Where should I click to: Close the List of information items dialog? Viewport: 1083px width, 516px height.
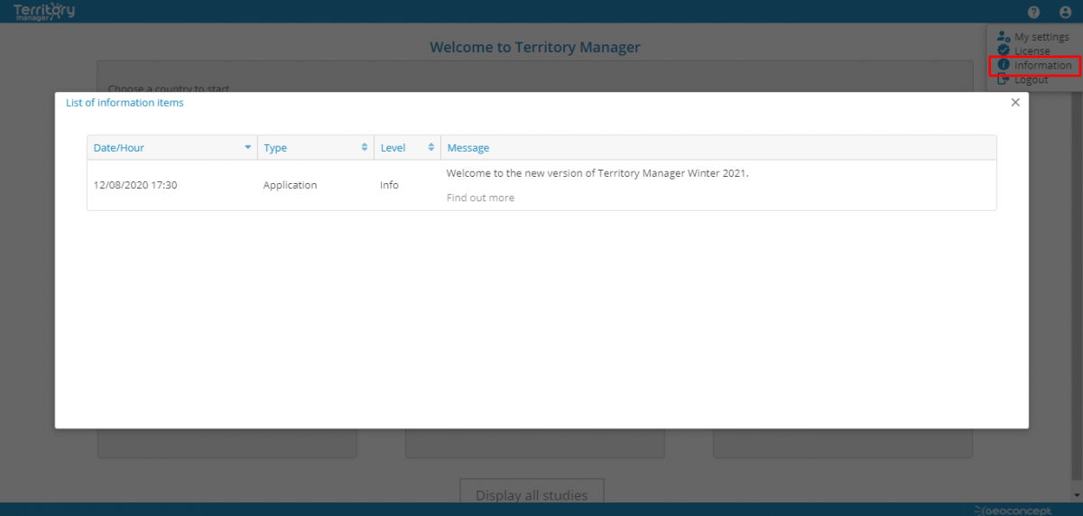(1015, 103)
